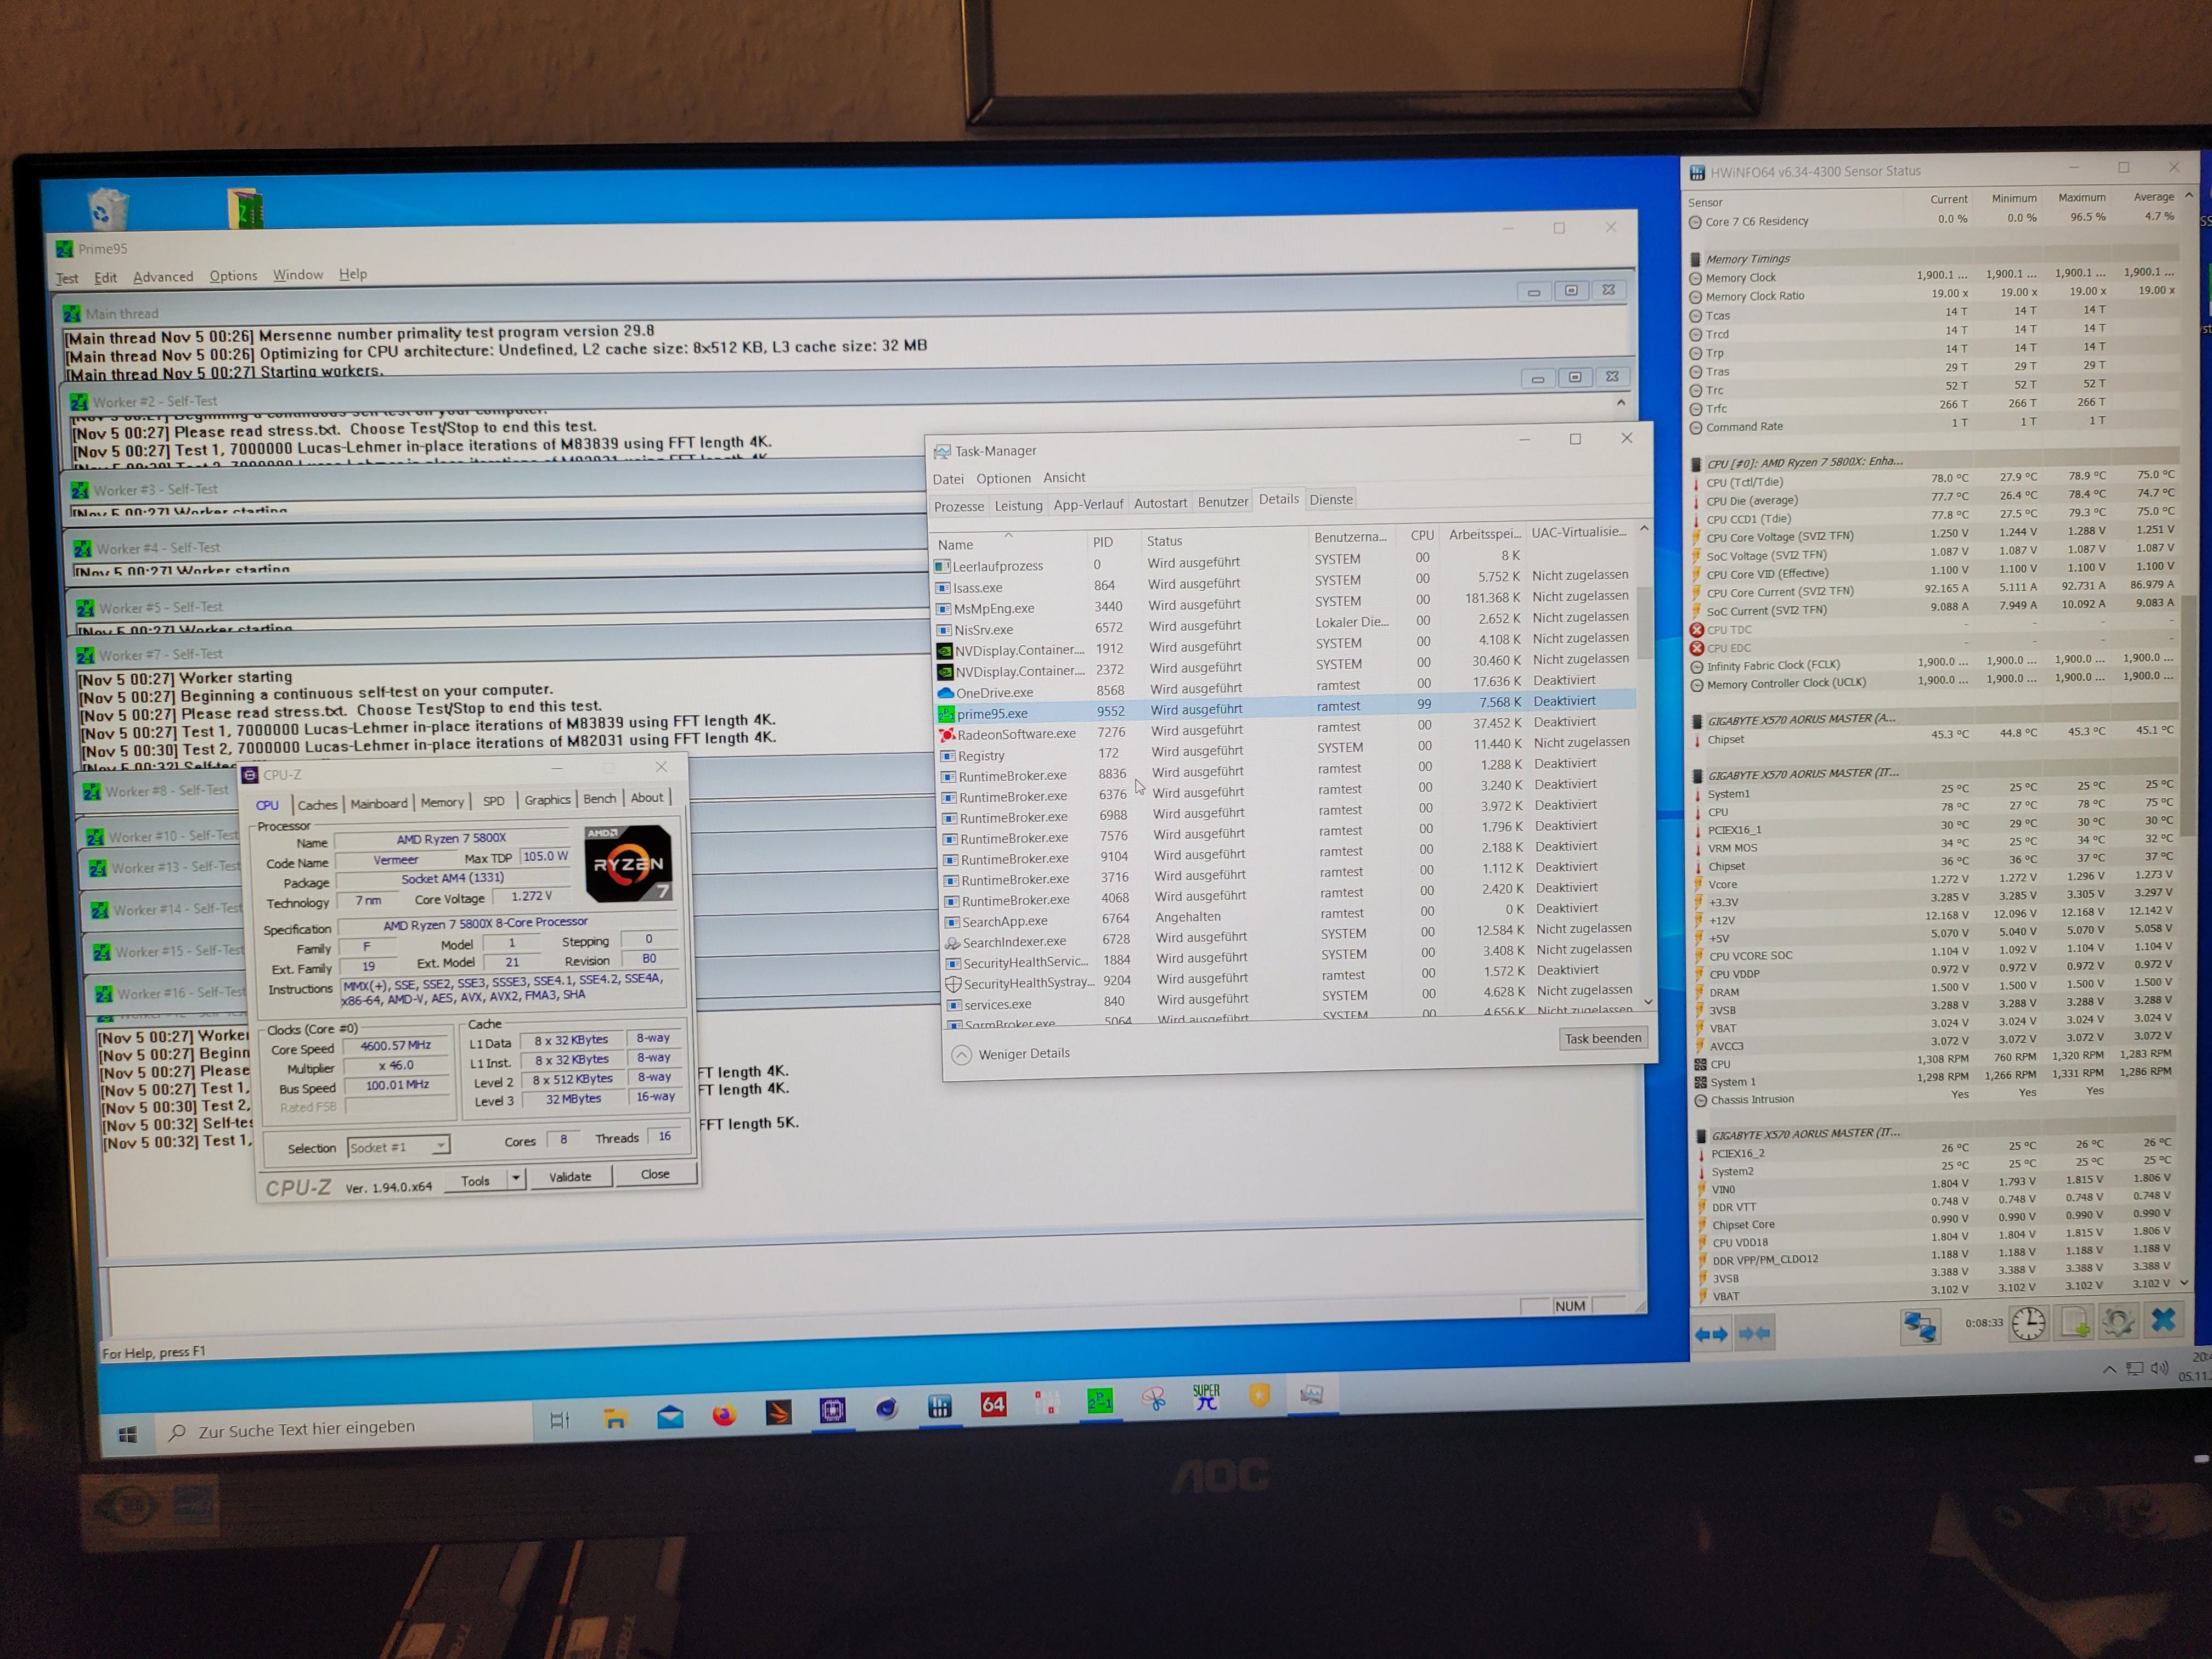Collapse Task-Manager with Weniger Details

pyautogui.click(x=1011, y=1054)
